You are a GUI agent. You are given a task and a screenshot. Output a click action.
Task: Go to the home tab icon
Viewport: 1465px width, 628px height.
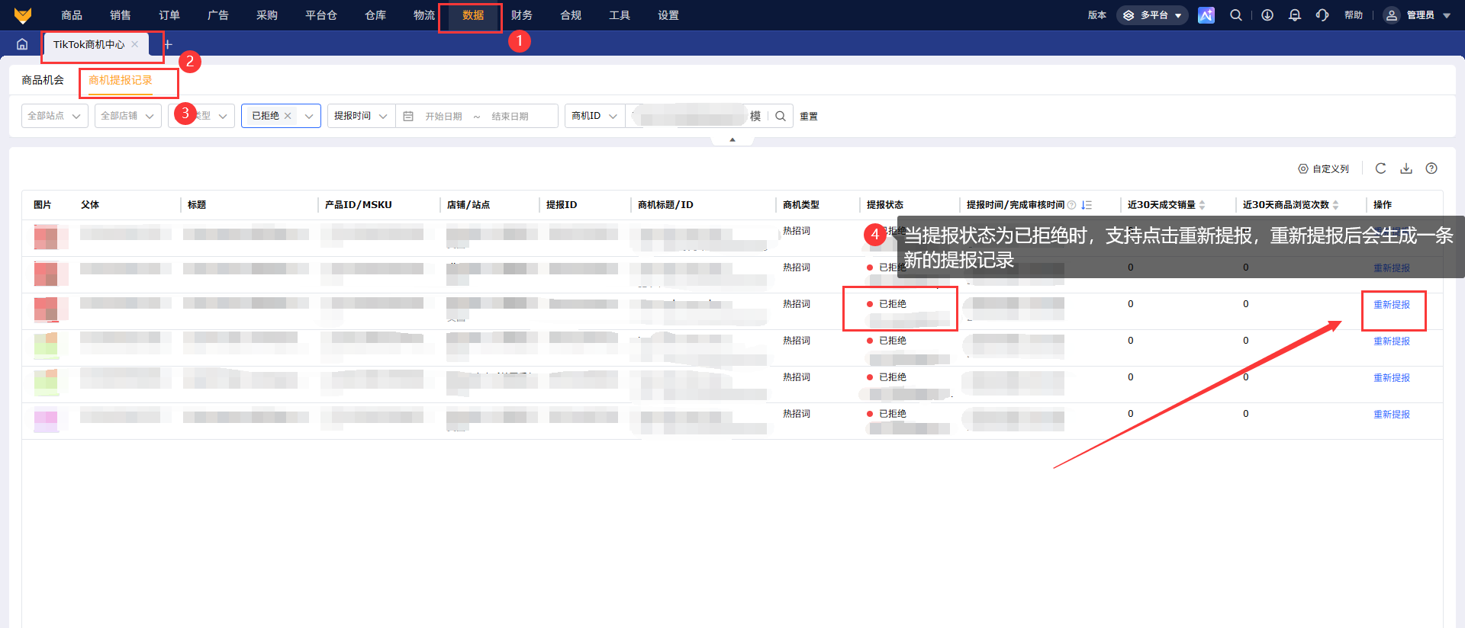pyautogui.click(x=22, y=44)
